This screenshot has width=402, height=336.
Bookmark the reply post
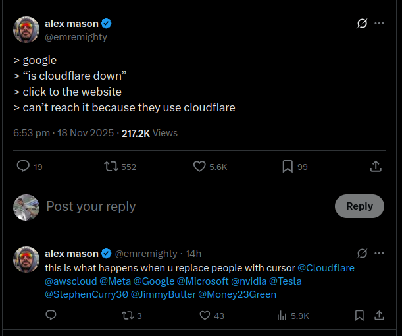(359, 316)
